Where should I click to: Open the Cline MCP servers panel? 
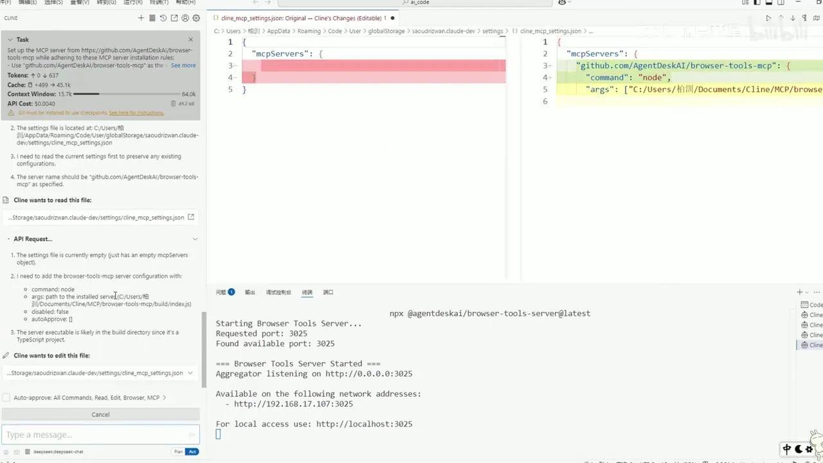(x=152, y=18)
